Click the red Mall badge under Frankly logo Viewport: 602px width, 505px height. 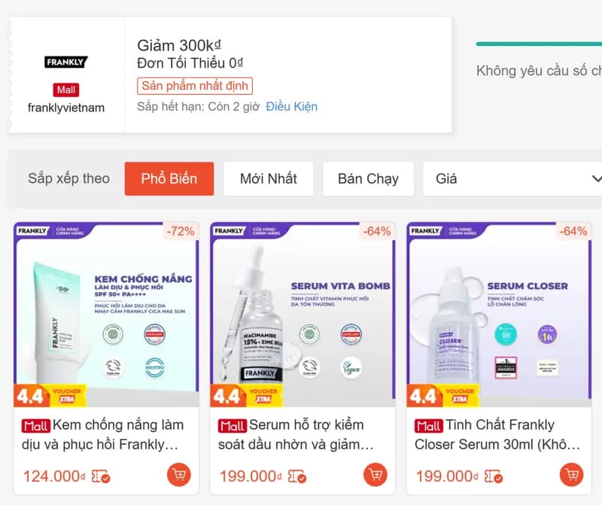(66, 90)
